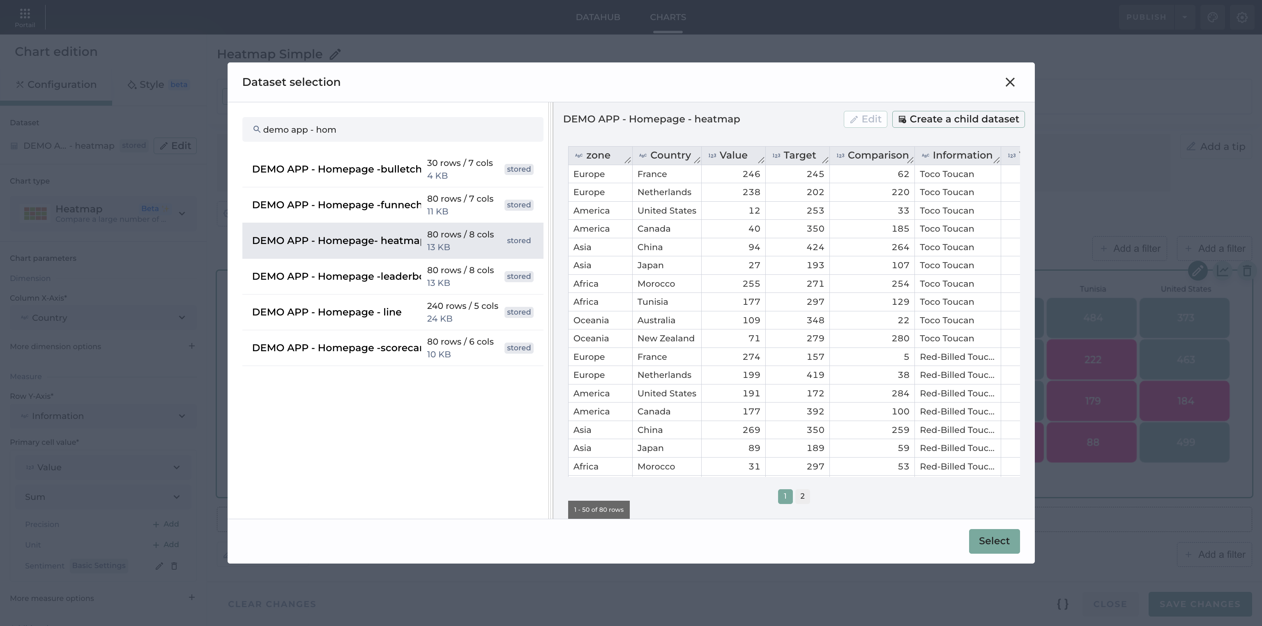Open the Heatmap chart type dropdown
Image resolution: width=1262 pixels, height=626 pixels.
pyautogui.click(x=103, y=214)
